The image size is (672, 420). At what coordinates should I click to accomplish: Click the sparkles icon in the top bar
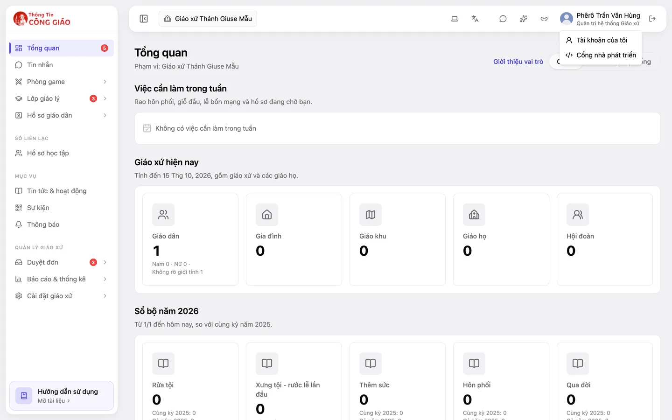point(524,19)
